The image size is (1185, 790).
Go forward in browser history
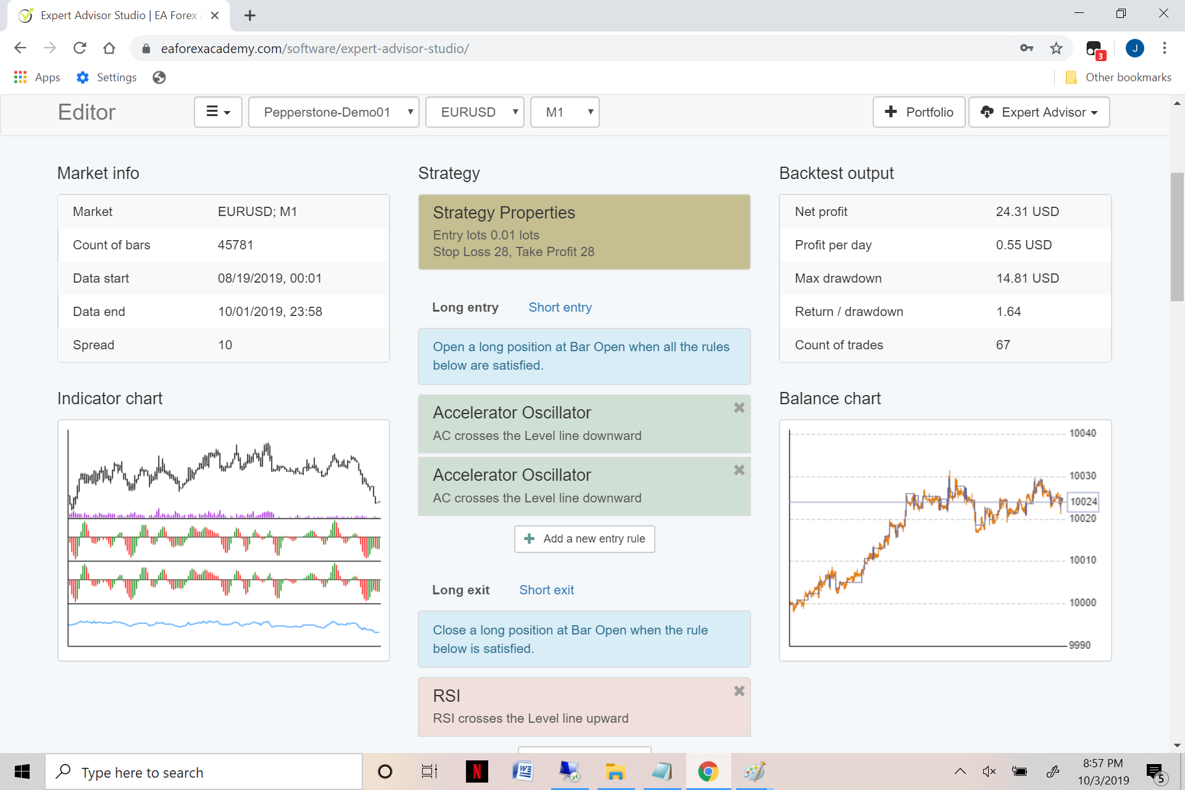(50, 48)
